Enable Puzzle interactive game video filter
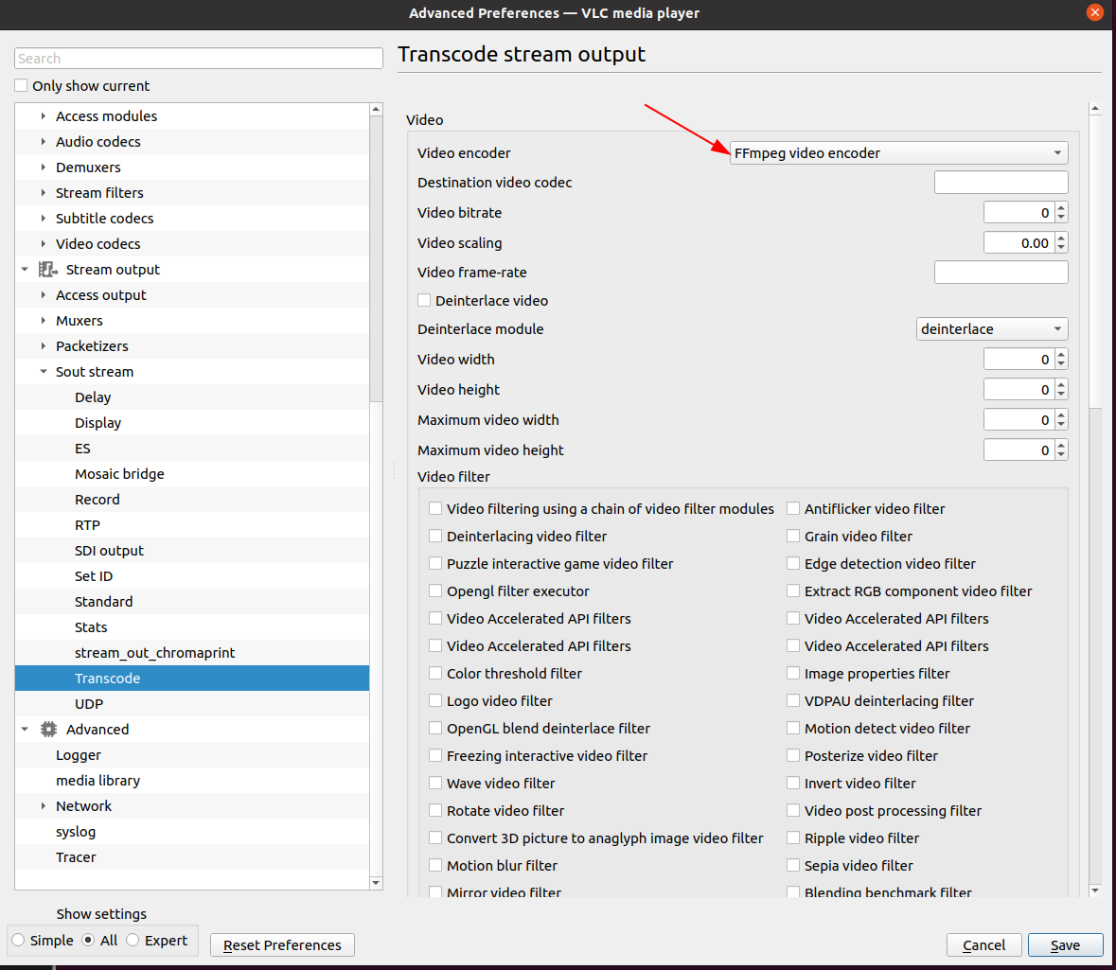The image size is (1116, 970). [435, 563]
